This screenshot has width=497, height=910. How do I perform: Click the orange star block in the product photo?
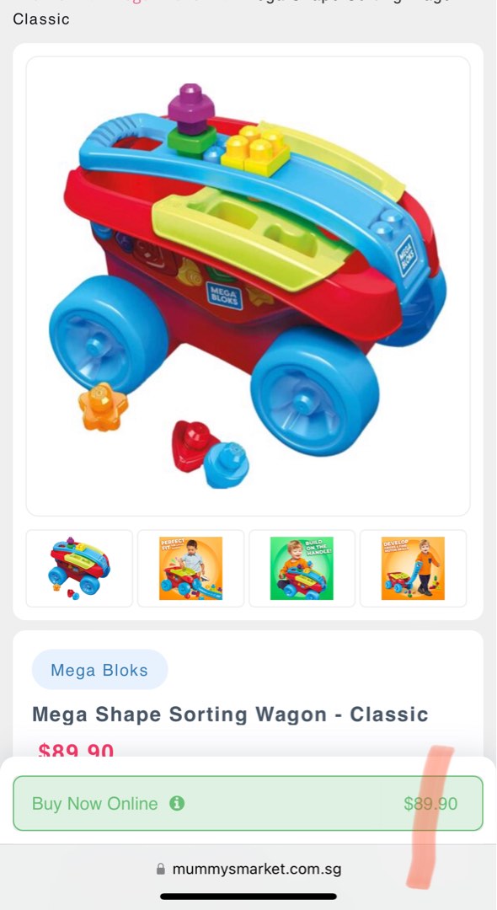point(103,406)
